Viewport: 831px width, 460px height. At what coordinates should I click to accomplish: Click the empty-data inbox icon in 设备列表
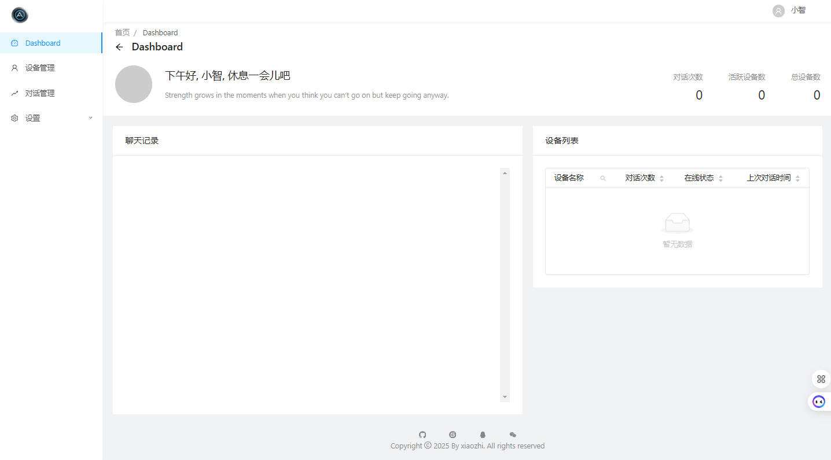pyautogui.click(x=677, y=222)
